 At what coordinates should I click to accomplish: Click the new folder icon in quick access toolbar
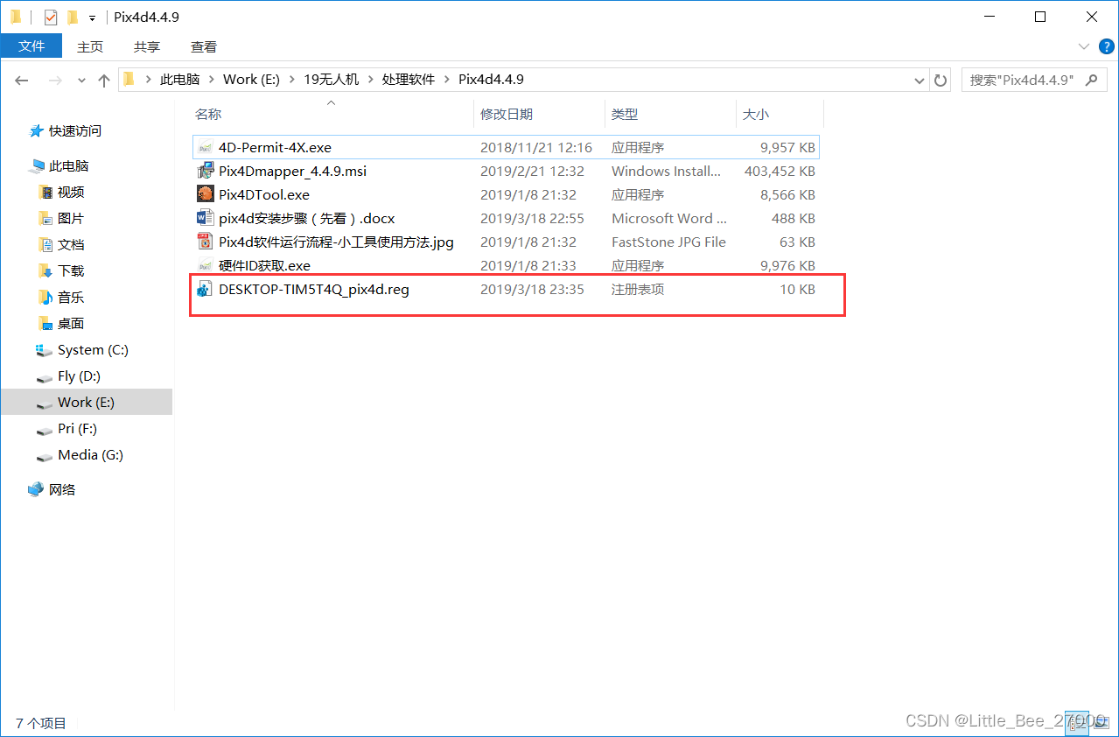click(x=73, y=17)
